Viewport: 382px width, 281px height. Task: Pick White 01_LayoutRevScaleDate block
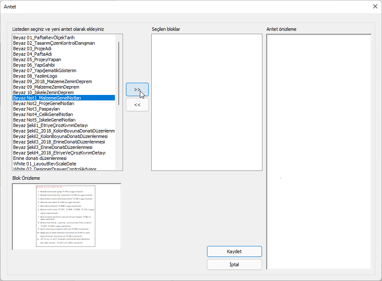click(63, 164)
